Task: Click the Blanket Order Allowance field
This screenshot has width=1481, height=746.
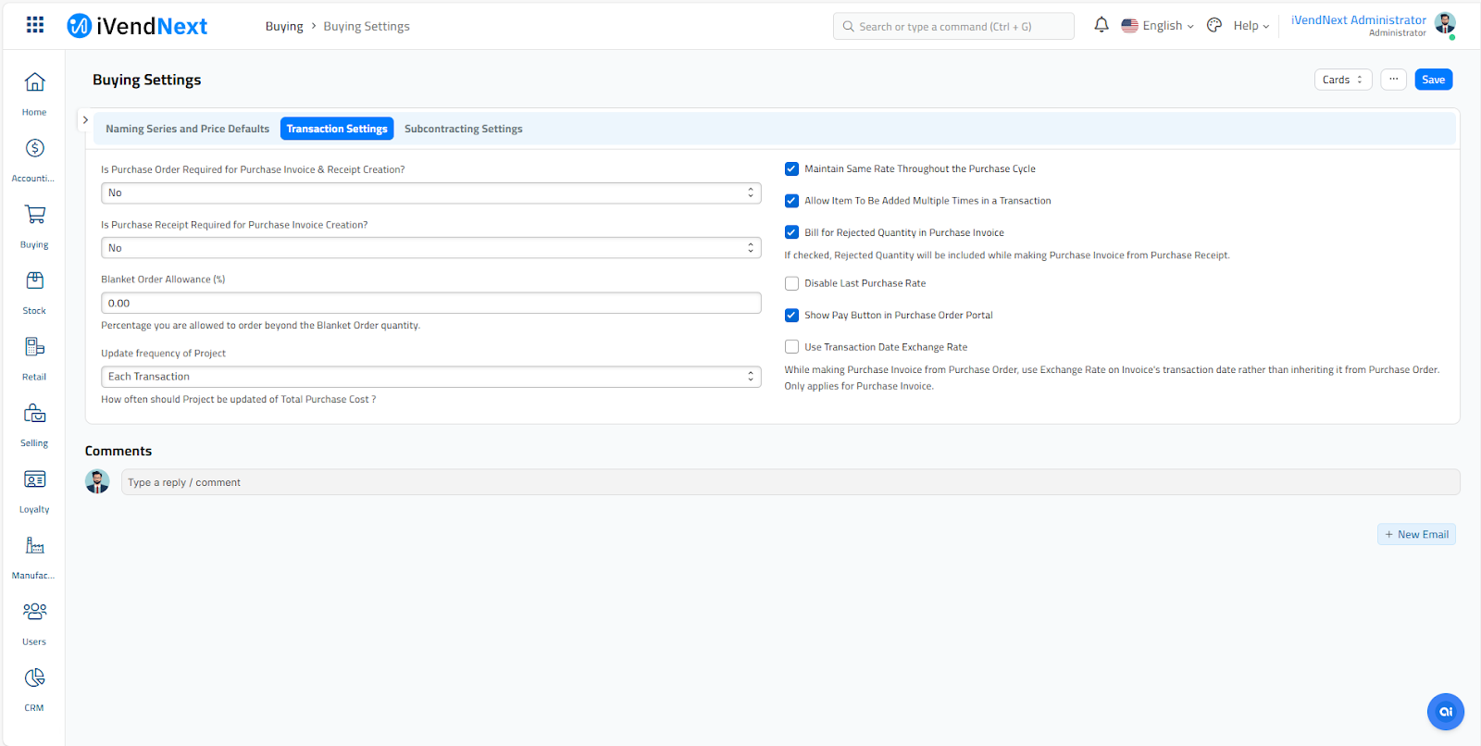Action: tap(430, 304)
